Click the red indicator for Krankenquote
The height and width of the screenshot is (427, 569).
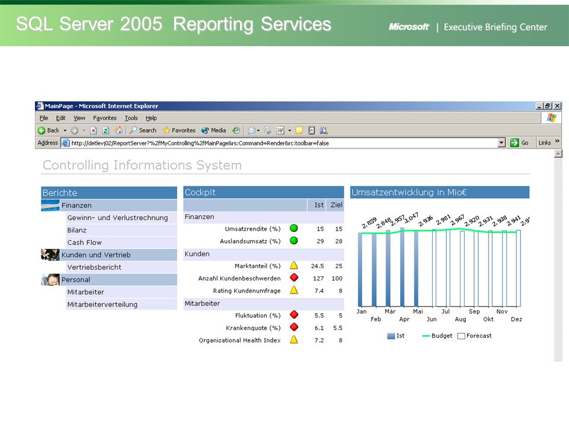pyautogui.click(x=294, y=327)
